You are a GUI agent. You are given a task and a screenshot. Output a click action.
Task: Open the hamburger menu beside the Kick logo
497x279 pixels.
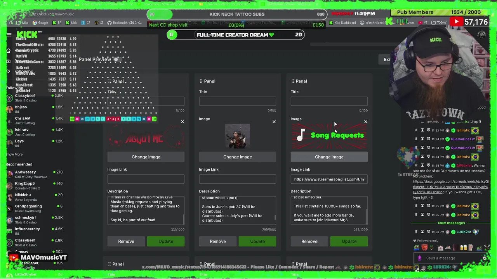point(9,35)
